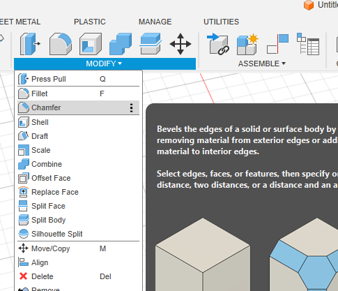Choose Split Body from the Modify menu
This screenshot has height=291, width=338.
pos(79,220)
